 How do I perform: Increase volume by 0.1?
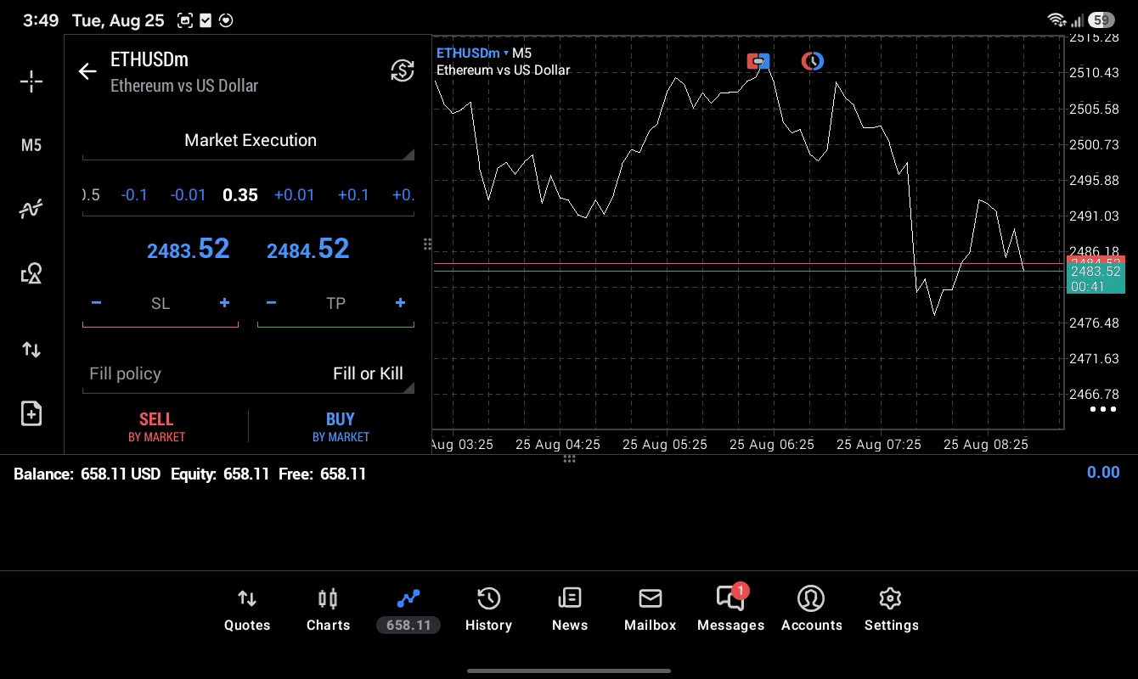353,195
